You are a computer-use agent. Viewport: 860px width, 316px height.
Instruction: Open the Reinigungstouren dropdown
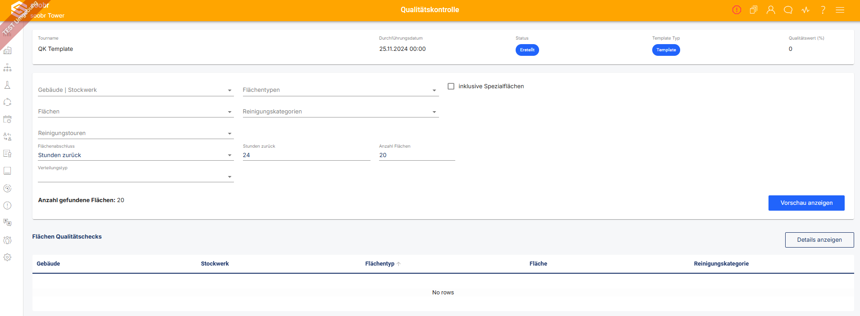coord(136,133)
